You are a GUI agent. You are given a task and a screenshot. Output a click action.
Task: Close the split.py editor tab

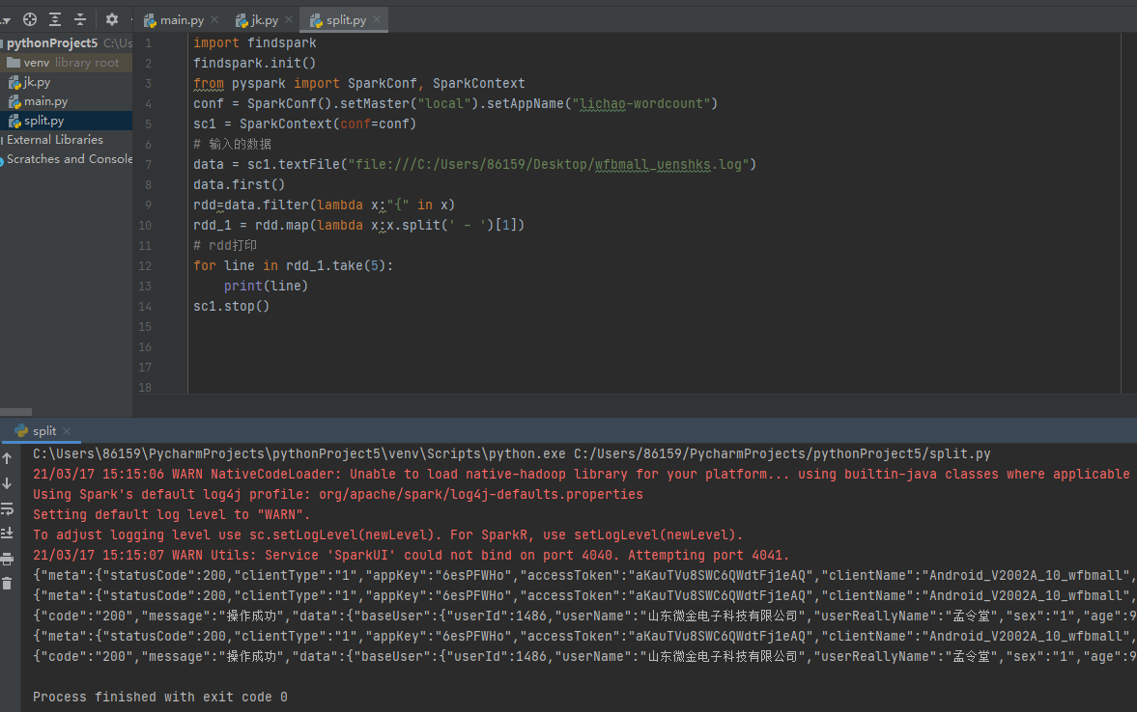pos(377,19)
